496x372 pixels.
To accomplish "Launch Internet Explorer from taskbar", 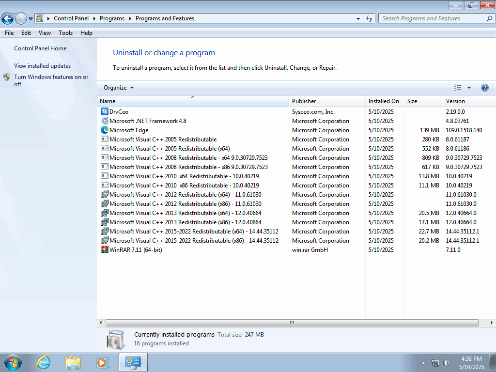I will [43, 362].
